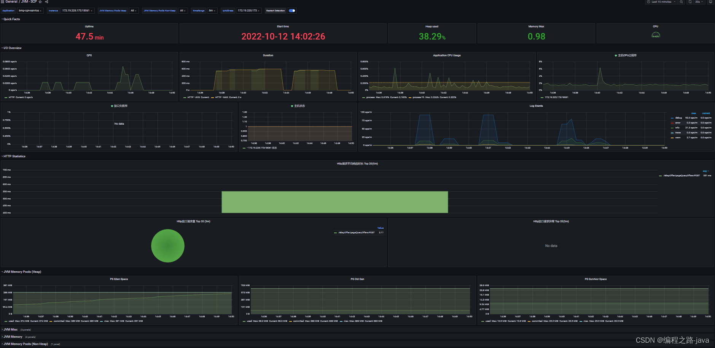Click the clock icon in time picker
The height and width of the screenshot is (348, 715).
pyautogui.click(x=648, y=2)
